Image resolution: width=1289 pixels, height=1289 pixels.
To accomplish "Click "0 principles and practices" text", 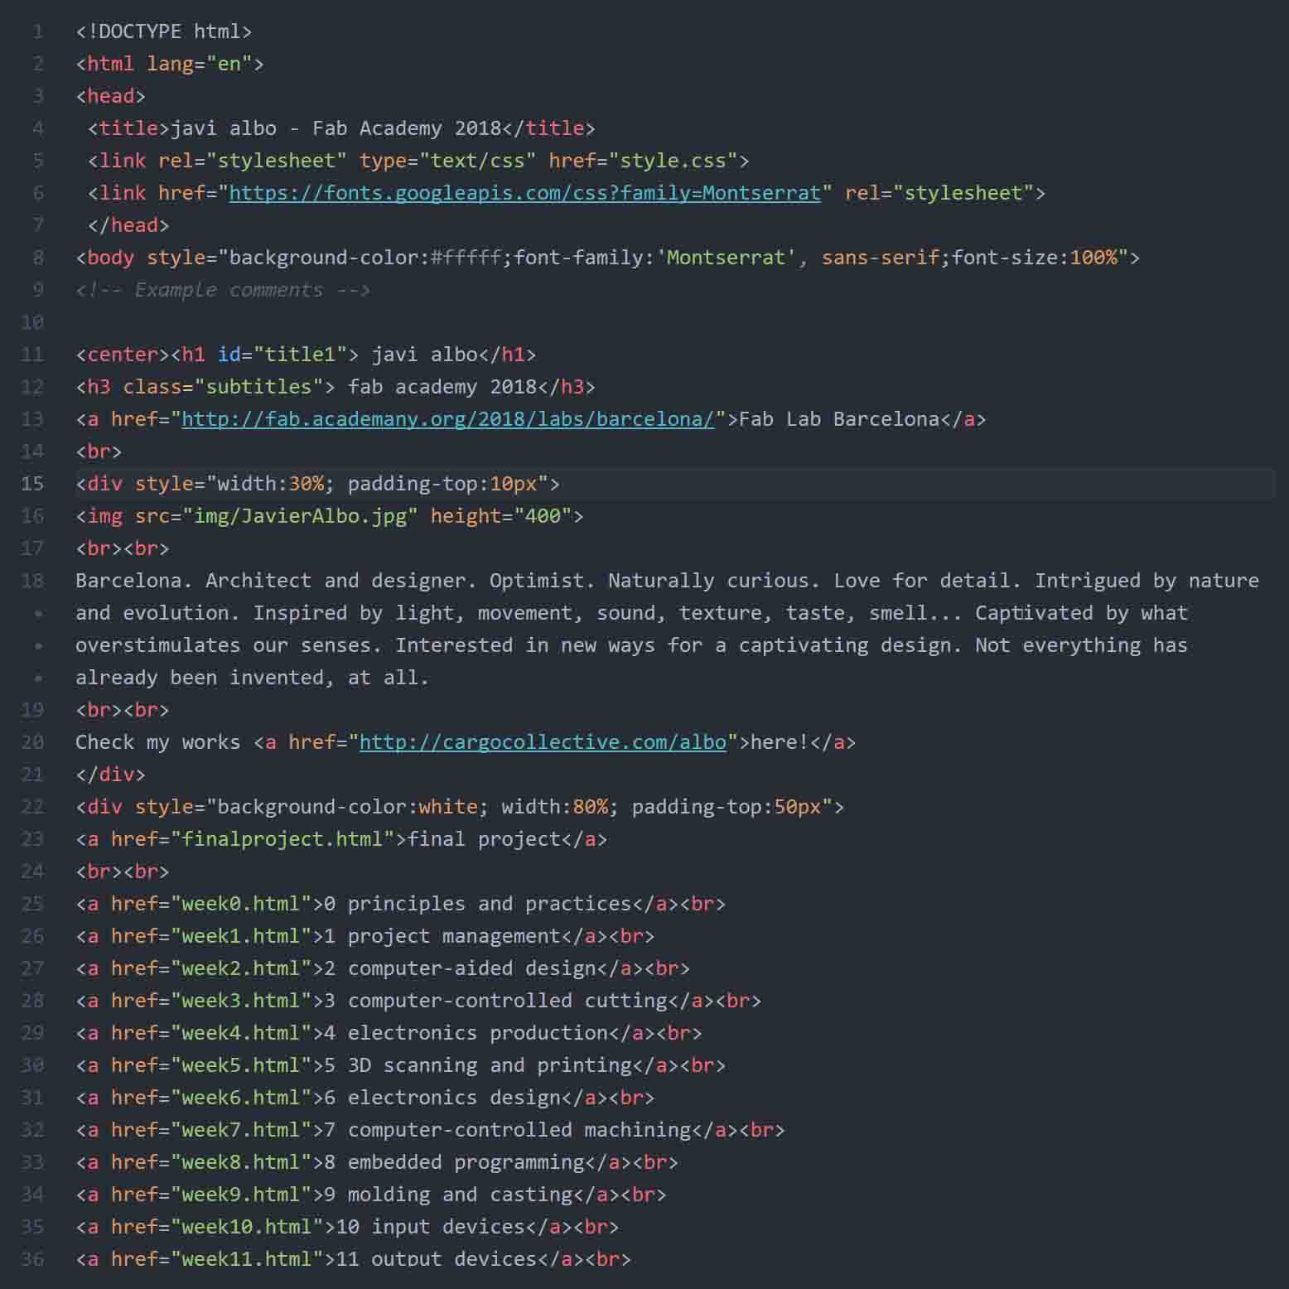I will [478, 904].
